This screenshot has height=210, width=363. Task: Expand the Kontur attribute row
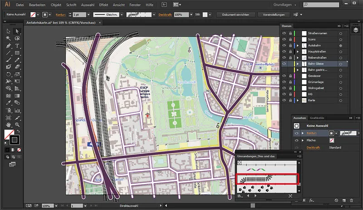pos(303,133)
